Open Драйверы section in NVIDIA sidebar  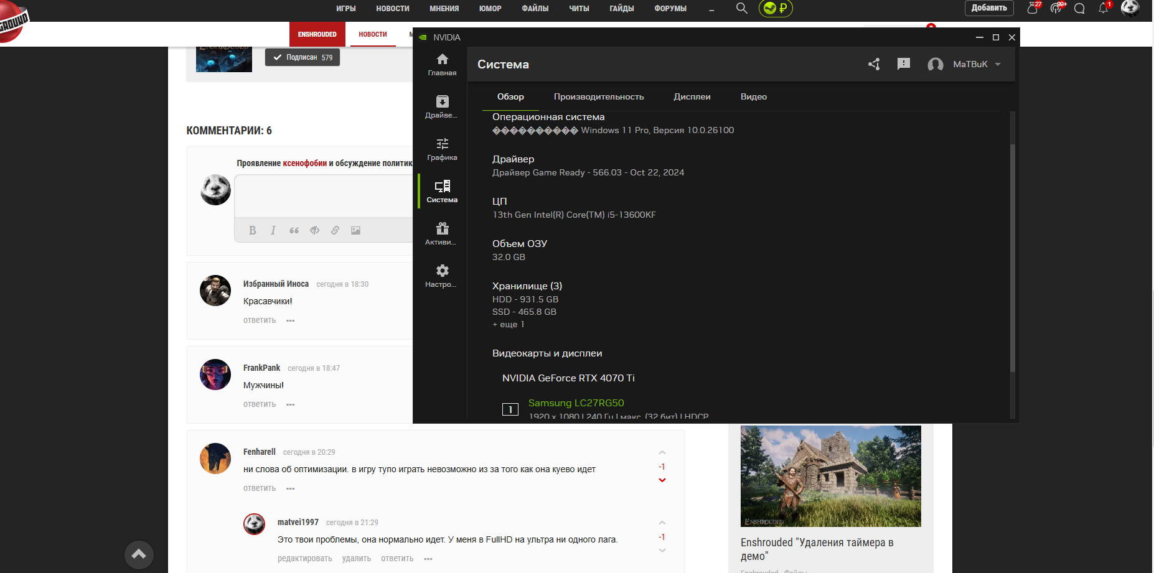(x=442, y=107)
